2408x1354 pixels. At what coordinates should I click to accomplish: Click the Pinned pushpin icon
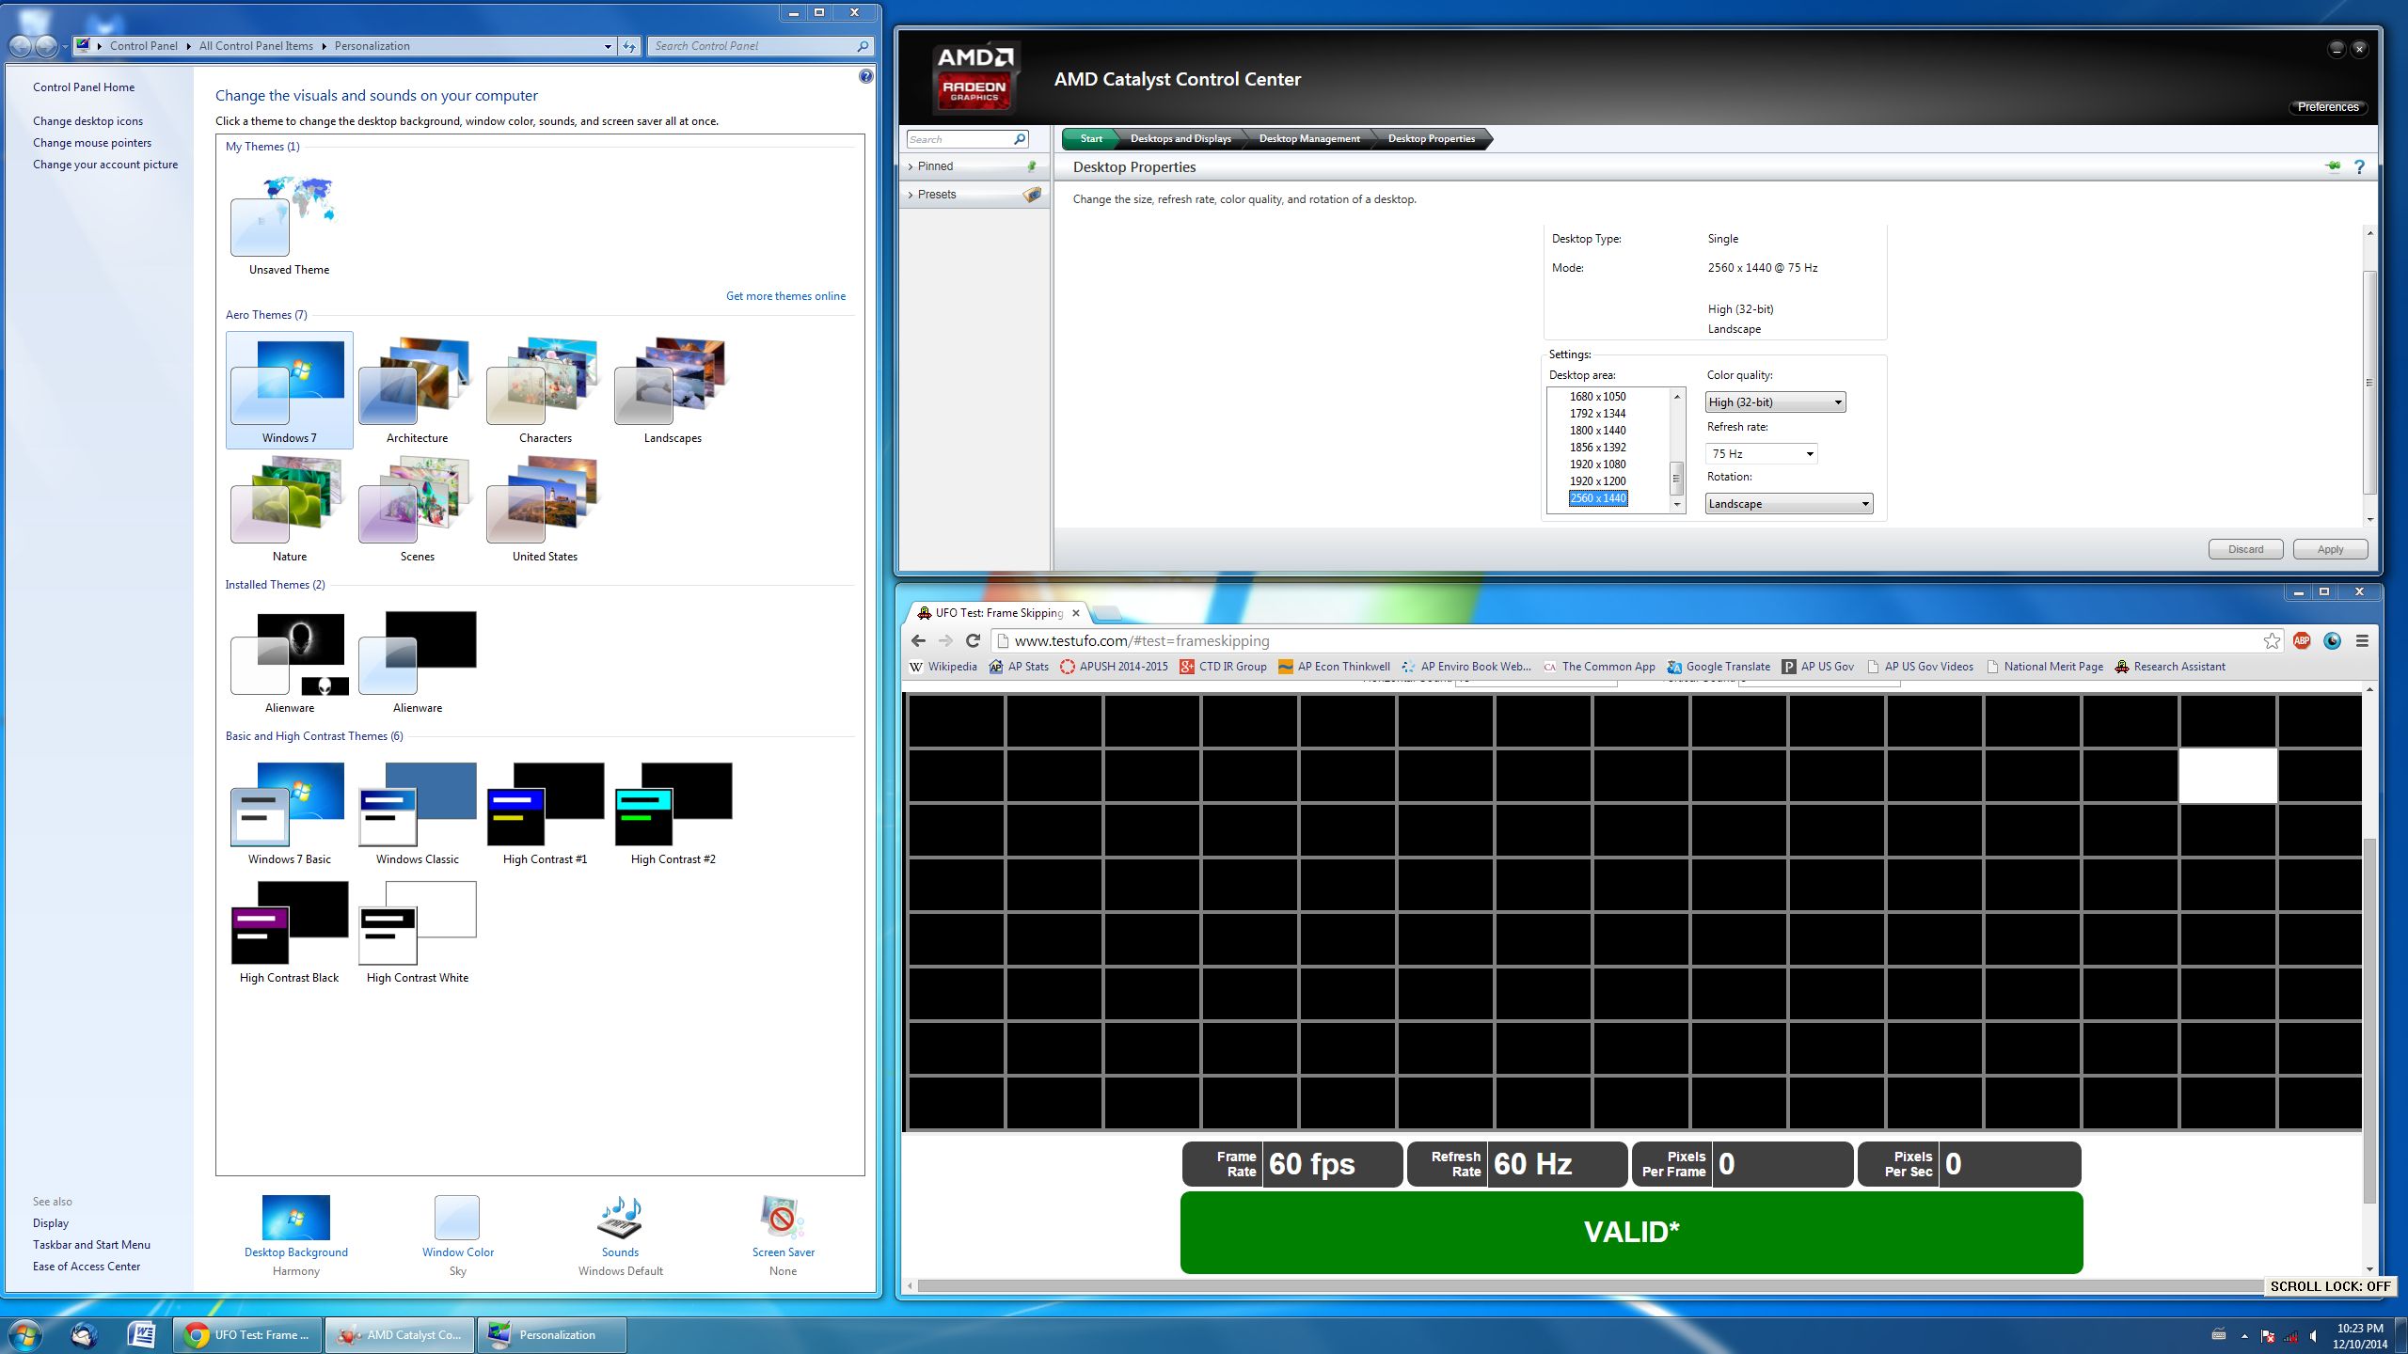pyautogui.click(x=1032, y=166)
